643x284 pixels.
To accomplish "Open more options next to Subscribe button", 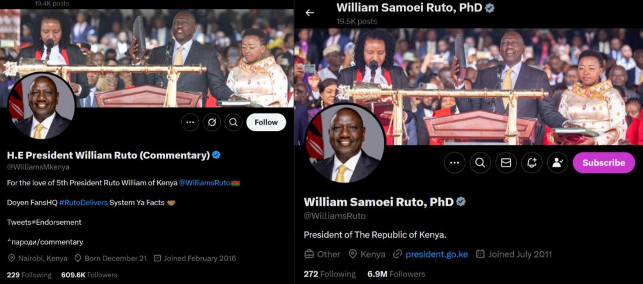I will click(x=454, y=162).
